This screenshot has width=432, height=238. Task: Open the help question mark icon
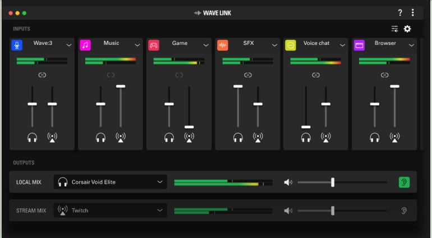click(x=400, y=13)
